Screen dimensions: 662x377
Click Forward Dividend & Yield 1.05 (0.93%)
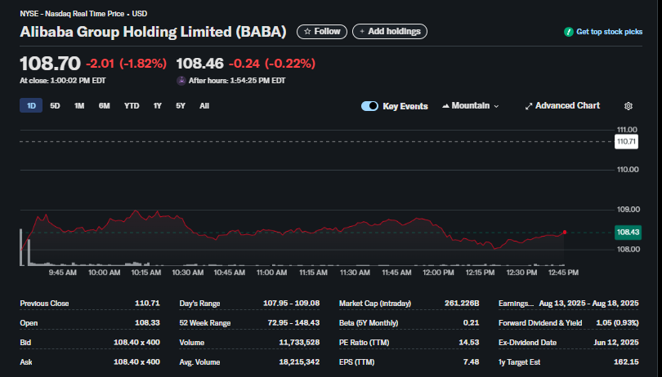point(617,323)
